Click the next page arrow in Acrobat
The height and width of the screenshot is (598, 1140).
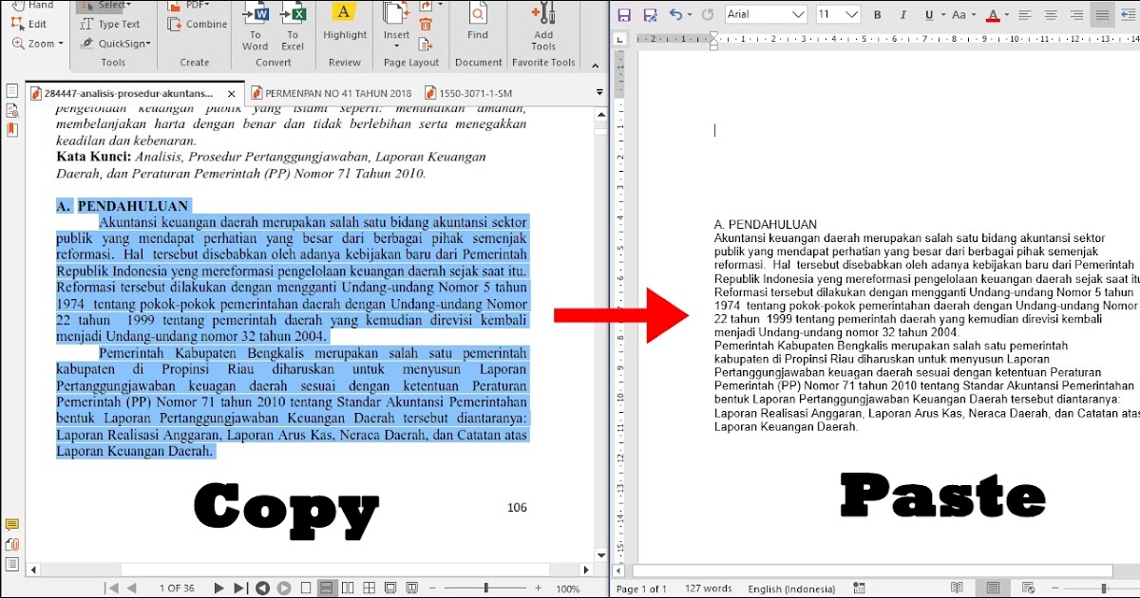click(218, 588)
